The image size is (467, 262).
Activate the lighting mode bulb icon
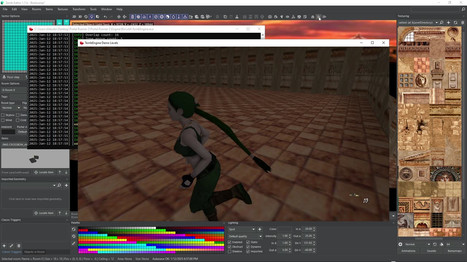coord(92,17)
